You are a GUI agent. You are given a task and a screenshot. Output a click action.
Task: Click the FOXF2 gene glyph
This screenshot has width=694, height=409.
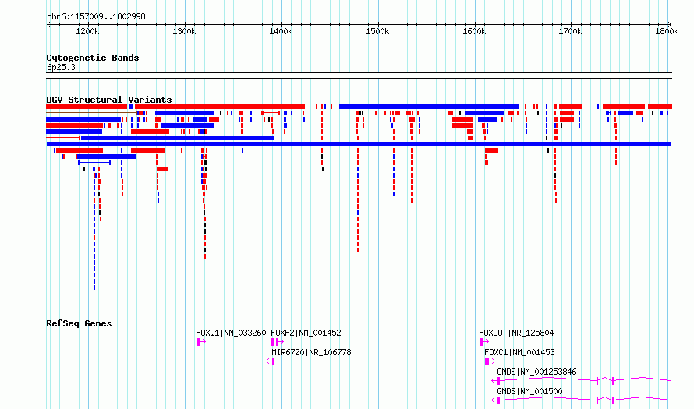coord(277,342)
